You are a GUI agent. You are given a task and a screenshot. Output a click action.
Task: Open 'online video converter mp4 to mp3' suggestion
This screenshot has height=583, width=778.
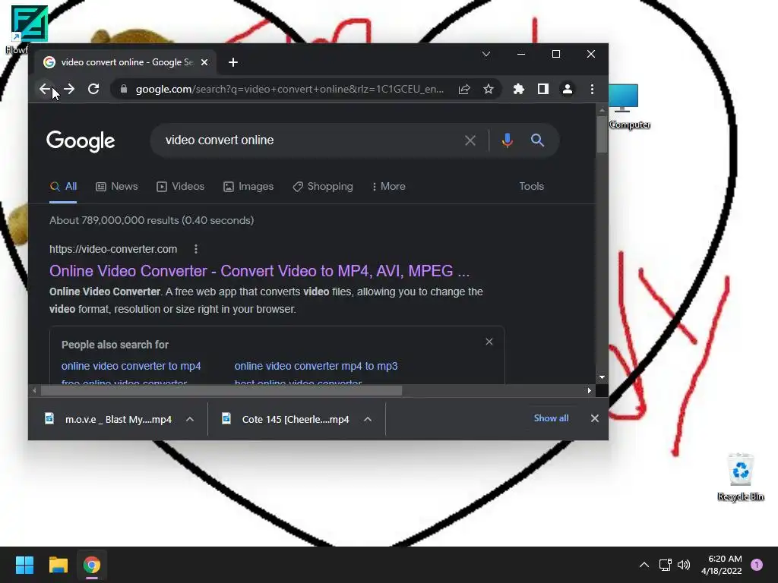coord(315,366)
